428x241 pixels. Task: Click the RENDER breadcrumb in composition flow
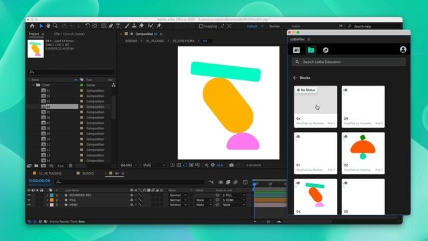click(x=131, y=41)
